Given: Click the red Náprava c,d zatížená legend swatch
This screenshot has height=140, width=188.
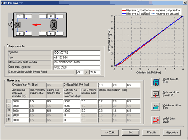Looking at the screenshot, I should (124, 11).
